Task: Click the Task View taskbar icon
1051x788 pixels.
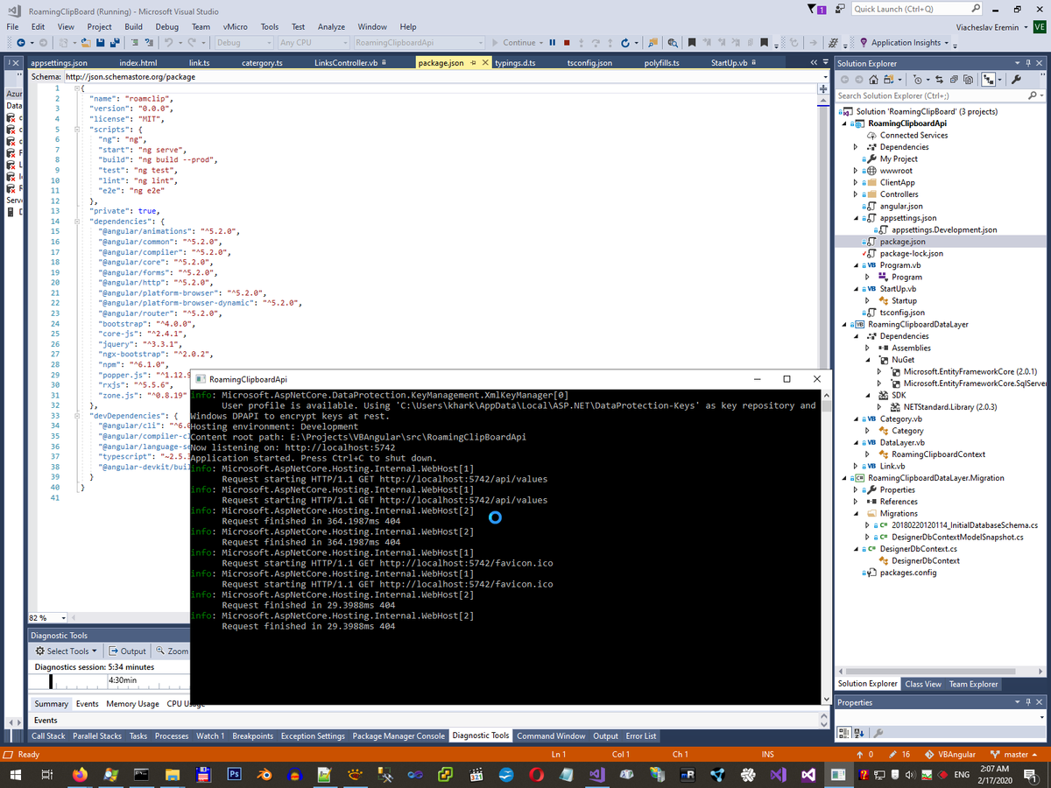Action: coord(48,775)
